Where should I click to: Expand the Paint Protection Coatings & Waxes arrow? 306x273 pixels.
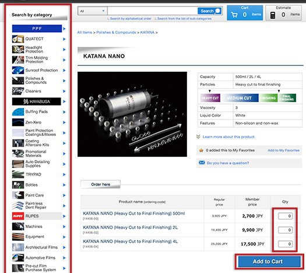tap(64, 133)
